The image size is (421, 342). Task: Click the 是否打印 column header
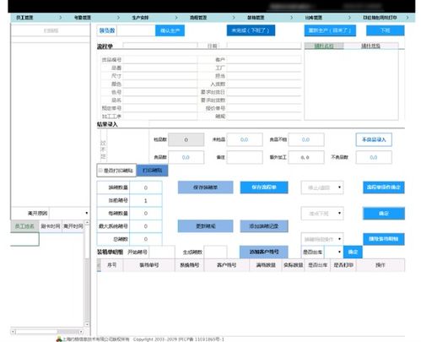(x=343, y=265)
